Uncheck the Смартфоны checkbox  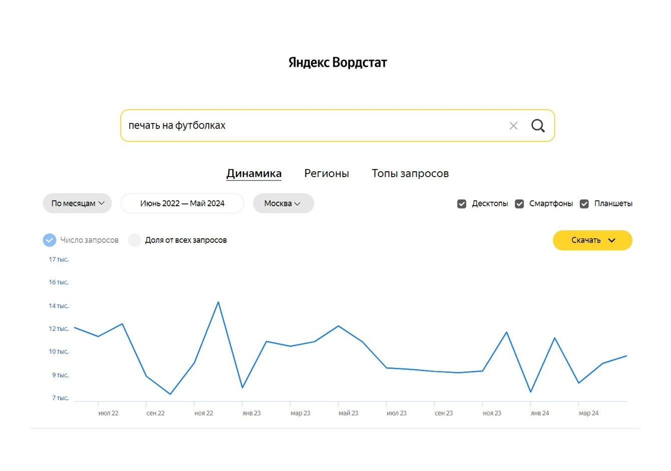click(519, 204)
